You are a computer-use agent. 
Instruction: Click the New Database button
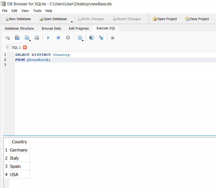click(x=18, y=19)
